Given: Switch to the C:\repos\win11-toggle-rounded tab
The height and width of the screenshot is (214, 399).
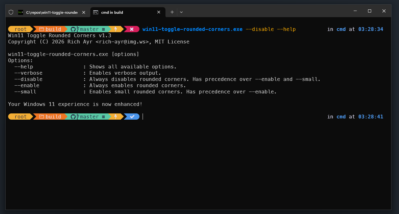Looking at the screenshot, I should [x=52, y=12].
